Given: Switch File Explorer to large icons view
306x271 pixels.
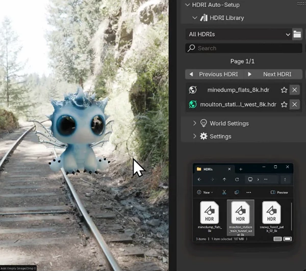Looking at the screenshot, I should (288, 239).
